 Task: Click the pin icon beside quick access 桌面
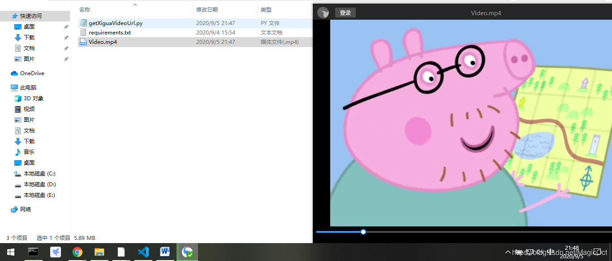tap(66, 27)
